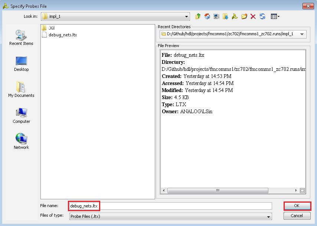
Task: Select debug_nets.ltx in file list
Action: (x=63, y=35)
